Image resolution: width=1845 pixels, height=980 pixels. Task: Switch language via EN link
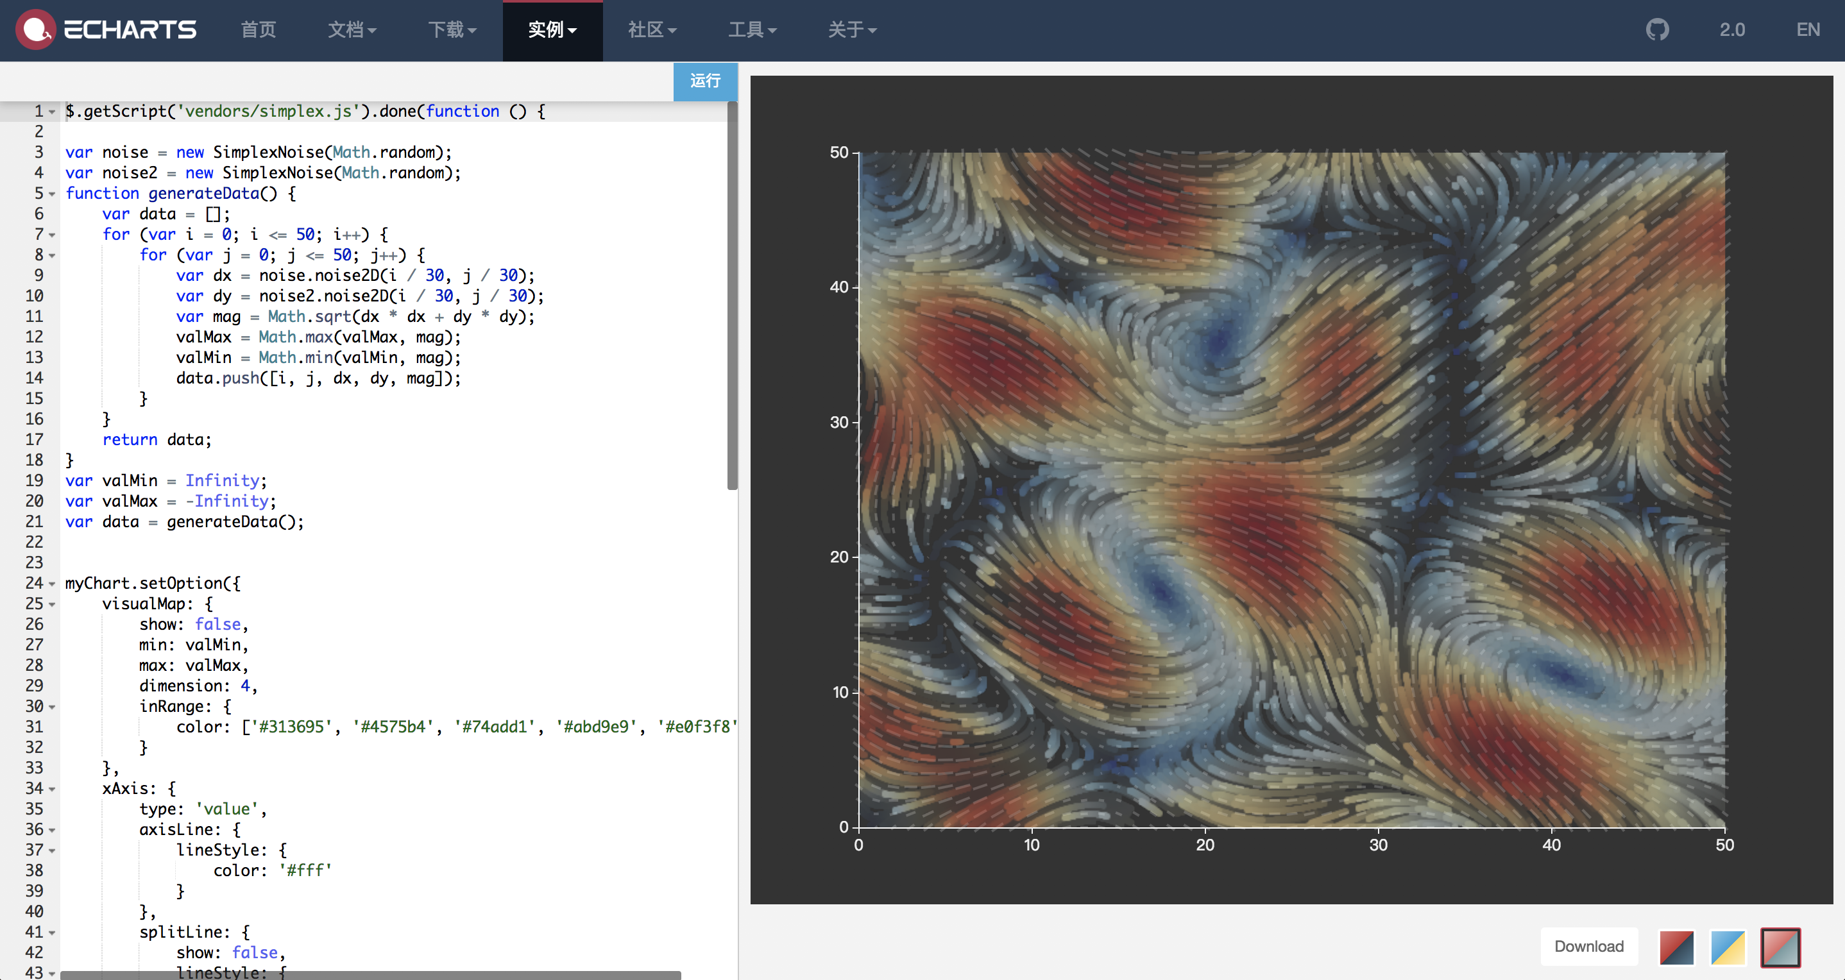coord(1807,30)
